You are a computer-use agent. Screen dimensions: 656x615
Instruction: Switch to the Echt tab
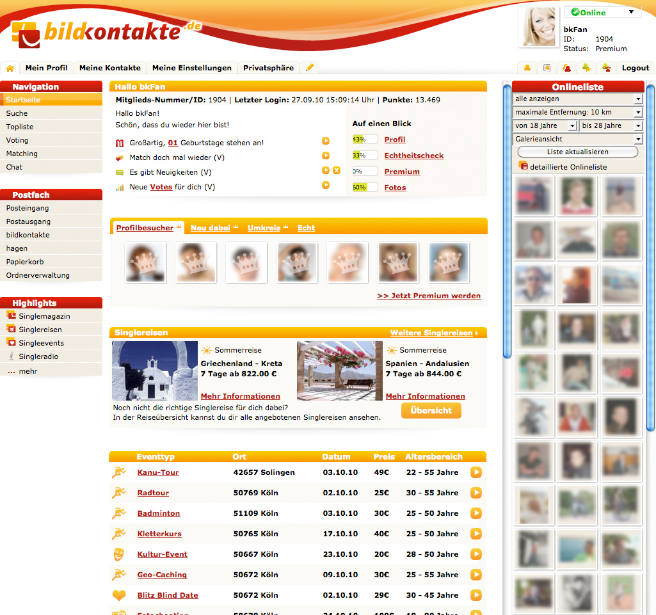[307, 228]
